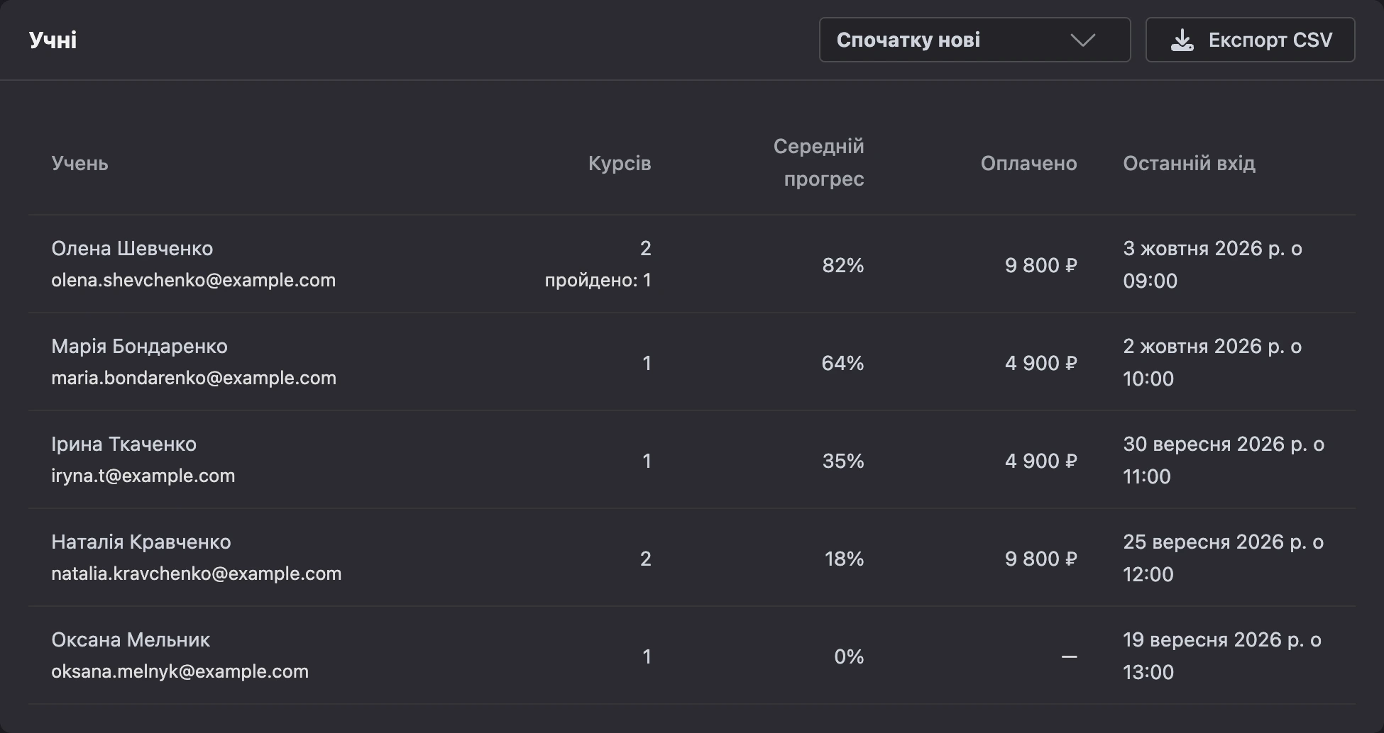Click the 'Учень' column header
The image size is (1384, 733).
coord(79,164)
